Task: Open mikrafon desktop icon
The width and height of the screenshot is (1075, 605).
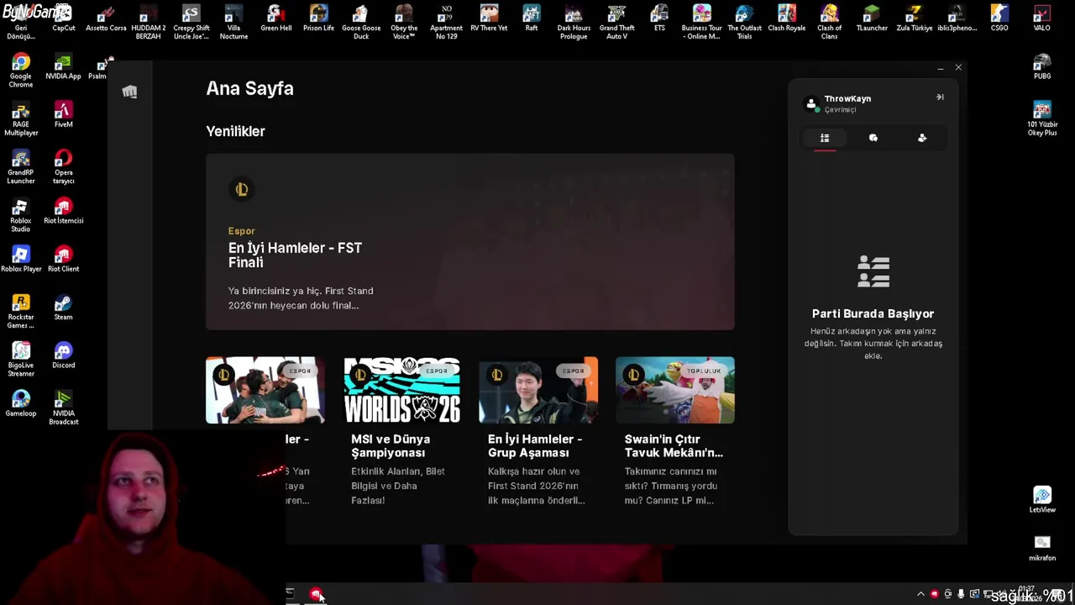Action: point(1041,548)
